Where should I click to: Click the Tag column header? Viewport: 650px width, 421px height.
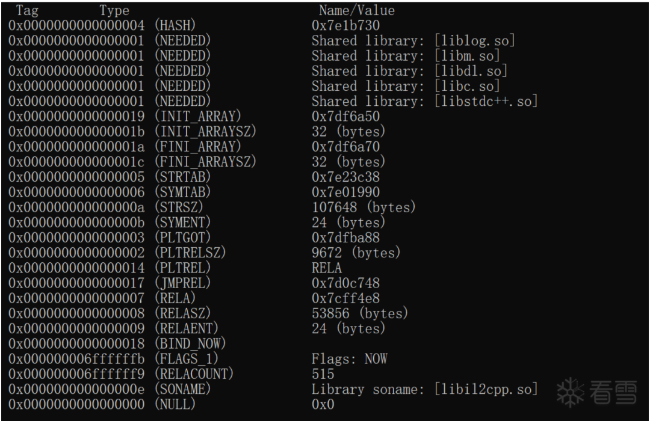coord(27,10)
